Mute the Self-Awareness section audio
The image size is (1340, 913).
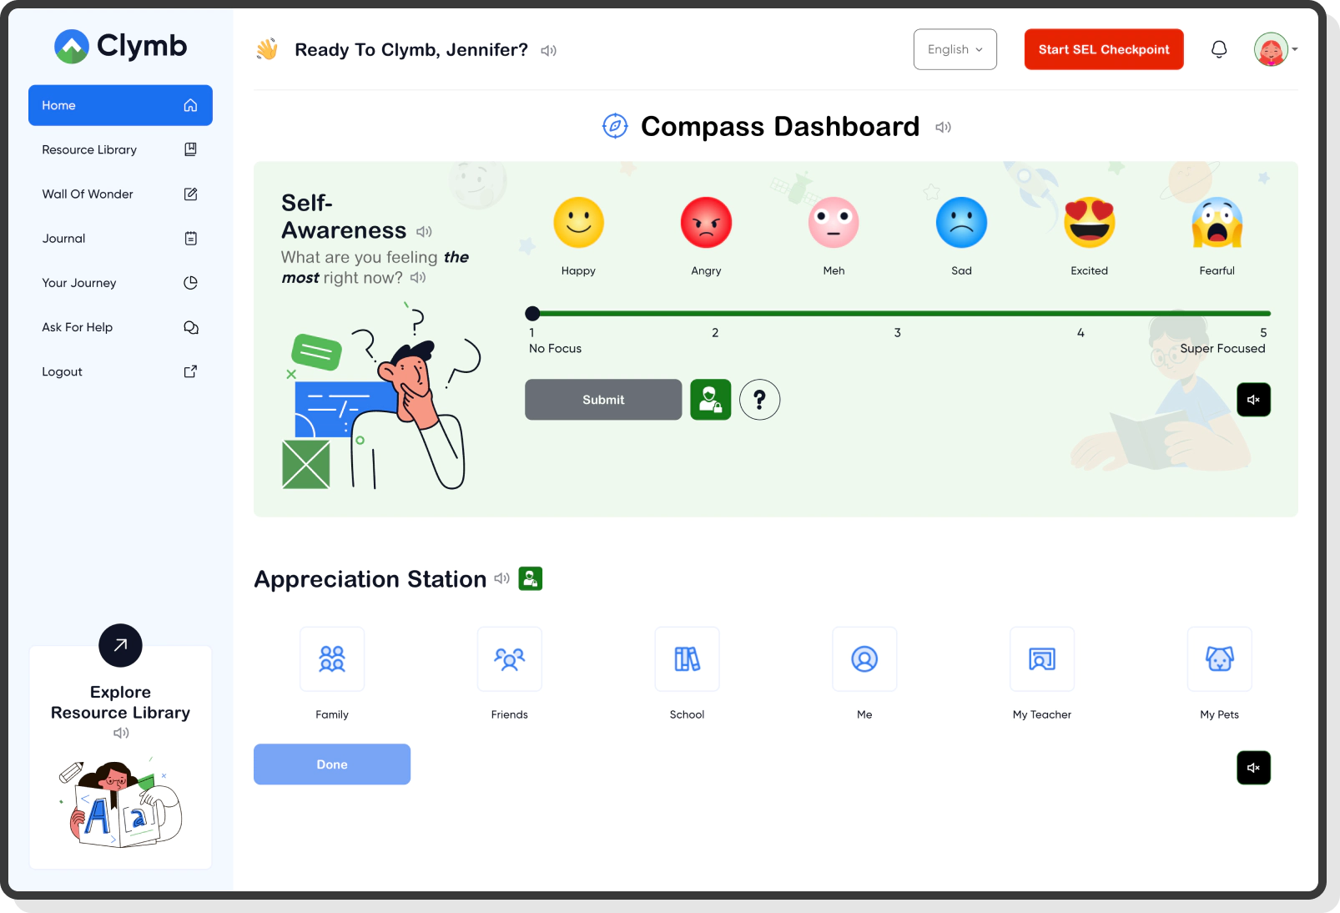pyautogui.click(x=1253, y=400)
